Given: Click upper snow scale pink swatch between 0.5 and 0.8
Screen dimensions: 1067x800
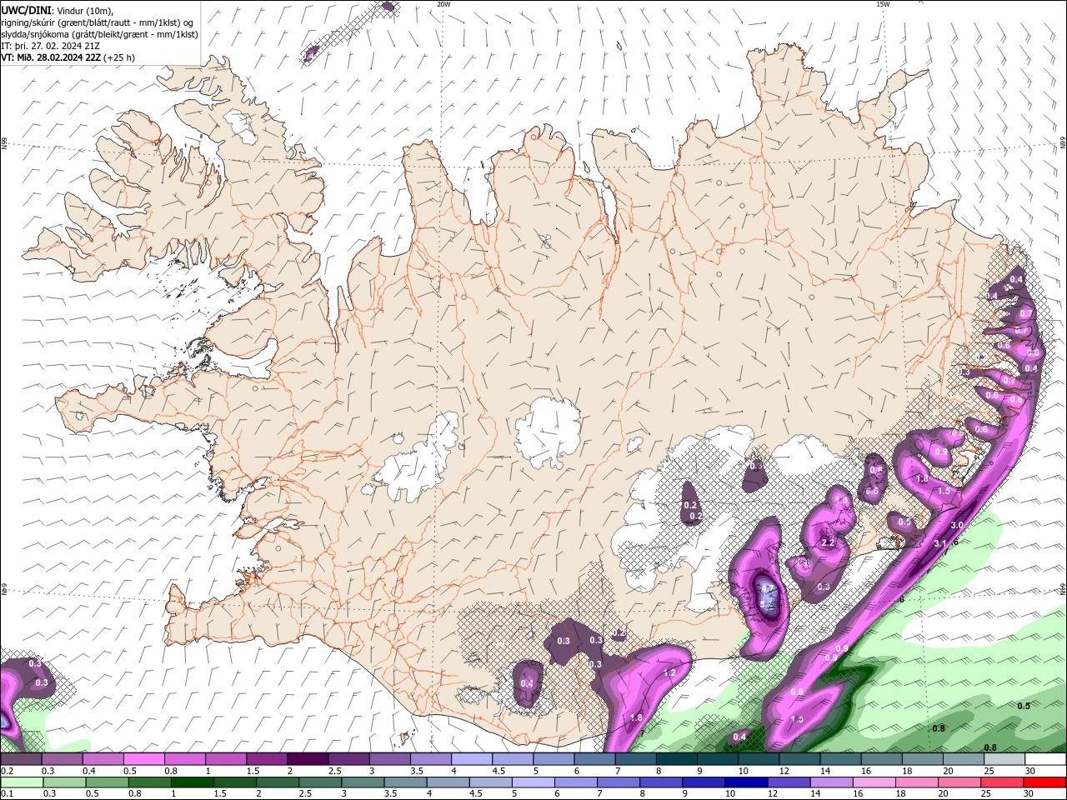Looking at the screenshot, I should pos(143,759).
